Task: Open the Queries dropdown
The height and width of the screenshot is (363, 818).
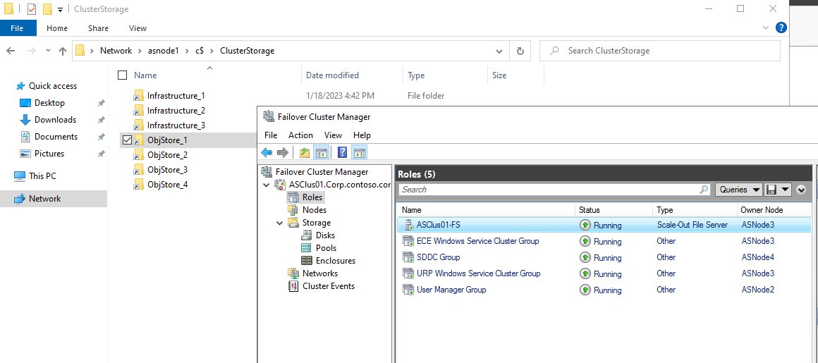Action: [739, 190]
